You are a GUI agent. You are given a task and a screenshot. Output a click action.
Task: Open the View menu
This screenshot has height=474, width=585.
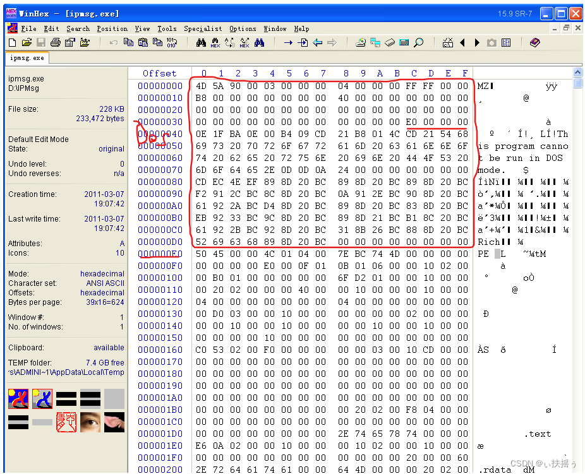pos(143,28)
